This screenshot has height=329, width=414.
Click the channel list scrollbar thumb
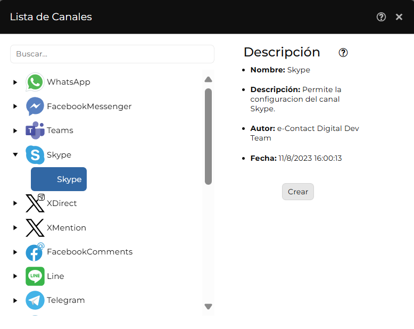pos(208,136)
